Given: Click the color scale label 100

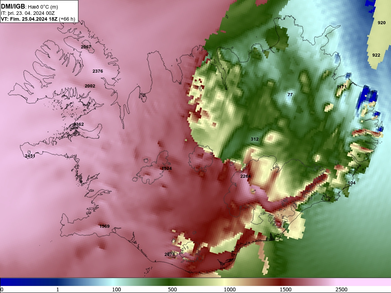Looking at the screenshot, I should (x=117, y=289).
